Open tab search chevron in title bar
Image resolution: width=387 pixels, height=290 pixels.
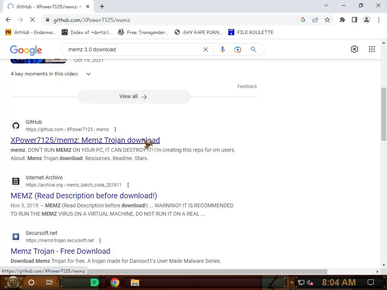[x=326, y=5]
